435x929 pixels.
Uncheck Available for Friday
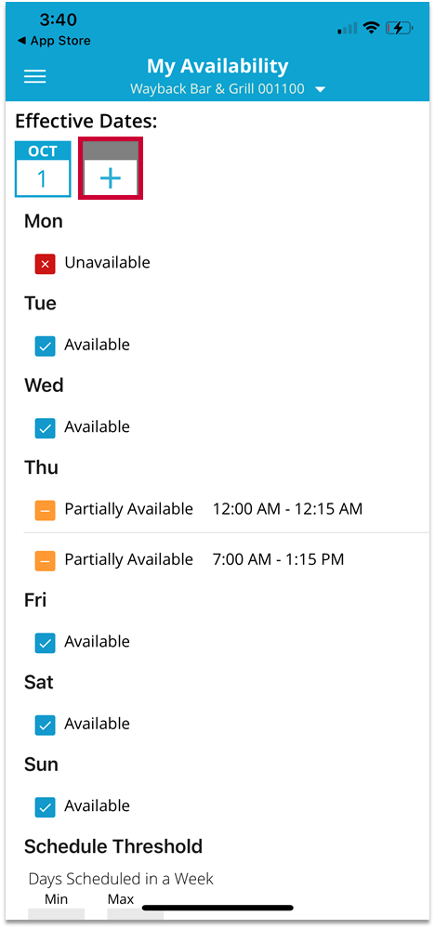click(x=45, y=643)
